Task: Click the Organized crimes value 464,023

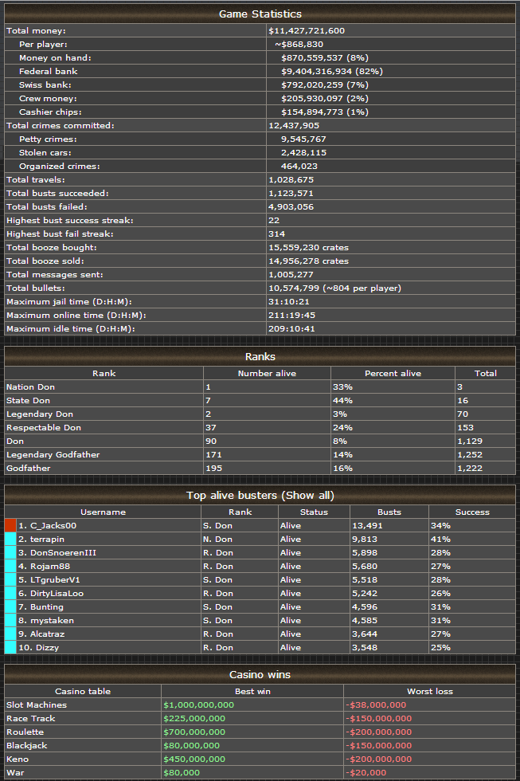Action: [x=299, y=166]
